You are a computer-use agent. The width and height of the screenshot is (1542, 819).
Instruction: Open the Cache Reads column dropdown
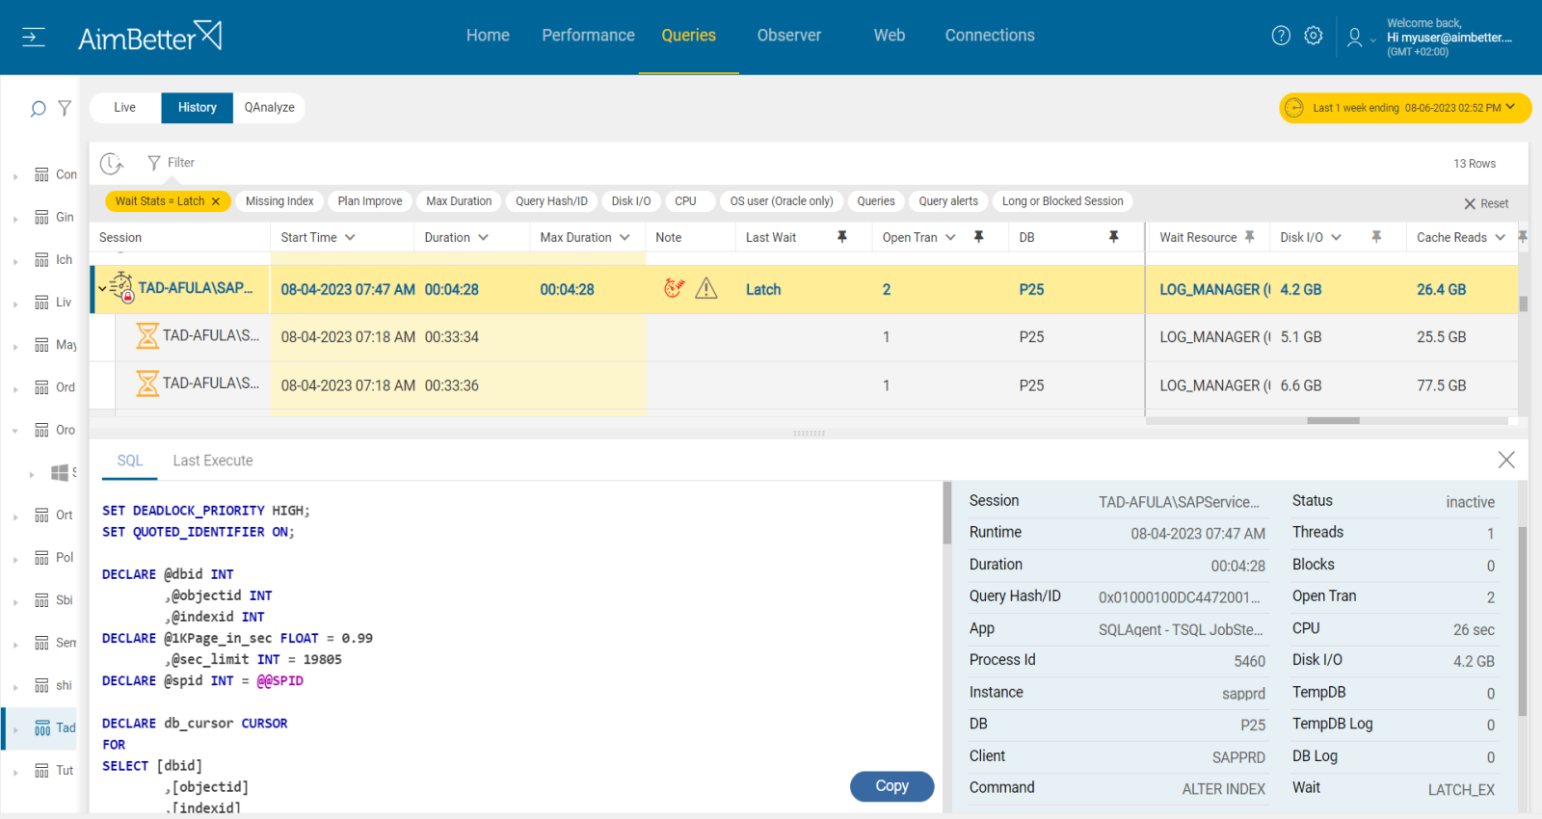(1500, 237)
